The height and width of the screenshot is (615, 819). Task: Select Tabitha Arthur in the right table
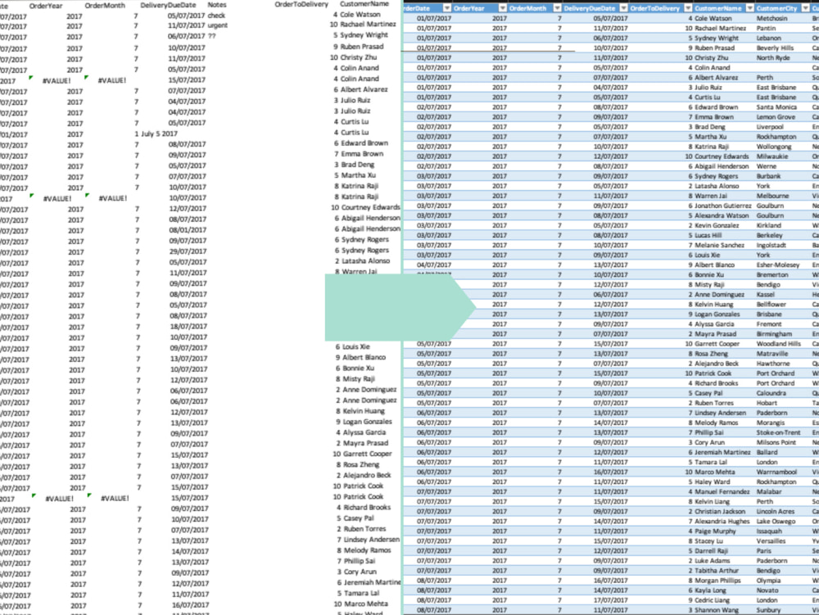[717, 571]
